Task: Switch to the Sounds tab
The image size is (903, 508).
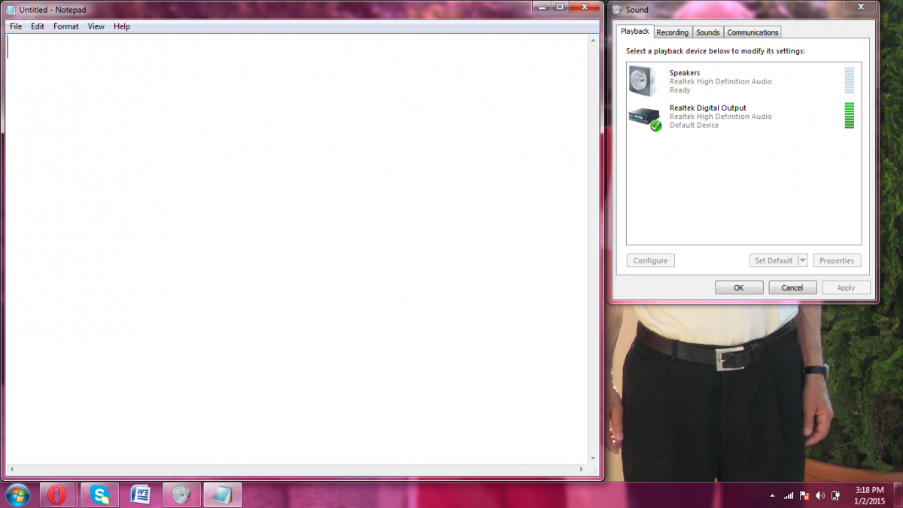Action: [x=707, y=32]
